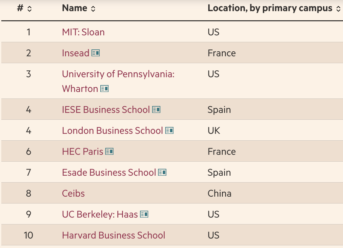Sort by Location, by primary campus arrows
Image resolution: width=343 pixels, height=248 pixels.
pyautogui.click(x=338, y=9)
